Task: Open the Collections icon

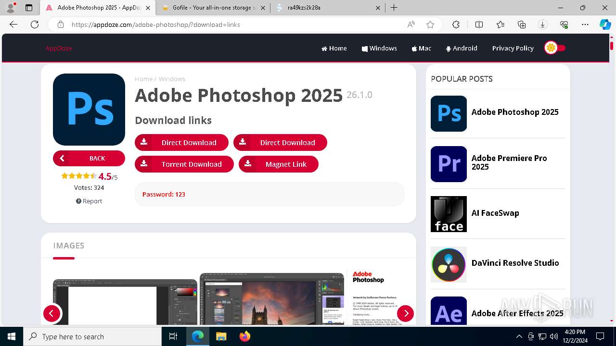Action: 522,25
